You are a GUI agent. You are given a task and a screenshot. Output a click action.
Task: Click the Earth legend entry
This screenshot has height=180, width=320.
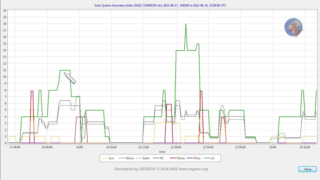click(142, 158)
